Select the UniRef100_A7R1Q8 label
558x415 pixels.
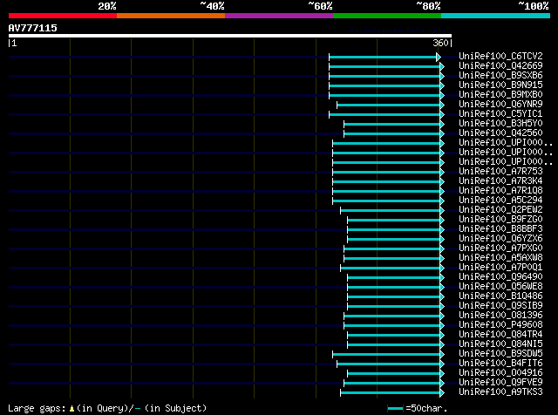500,191
